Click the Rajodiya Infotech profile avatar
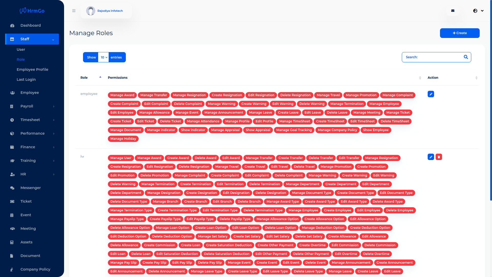 [91, 11]
